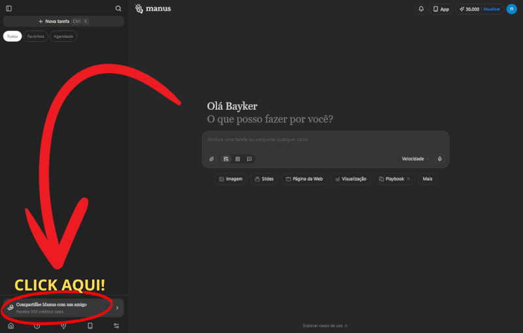This screenshot has width=523, height=333.
Task: Select the middle mode icon in prompt toolbar
Action: pyautogui.click(x=237, y=159)
